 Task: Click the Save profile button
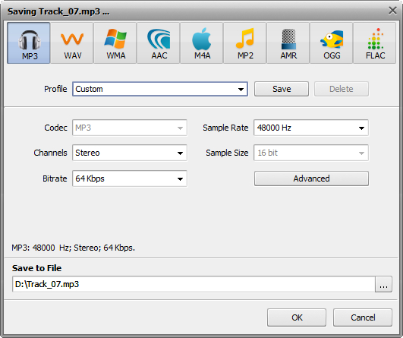coord(282,89)
